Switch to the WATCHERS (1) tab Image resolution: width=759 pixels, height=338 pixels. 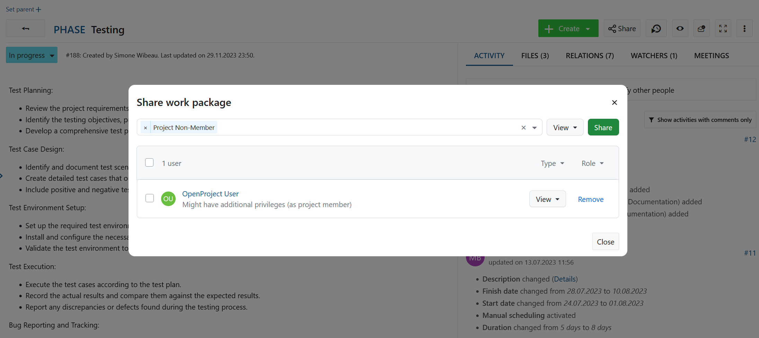[654, 56]
